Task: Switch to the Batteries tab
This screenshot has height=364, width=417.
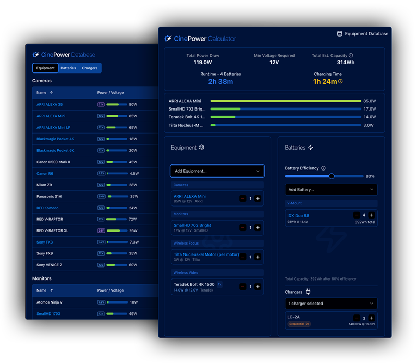Action: pos(68,68)
